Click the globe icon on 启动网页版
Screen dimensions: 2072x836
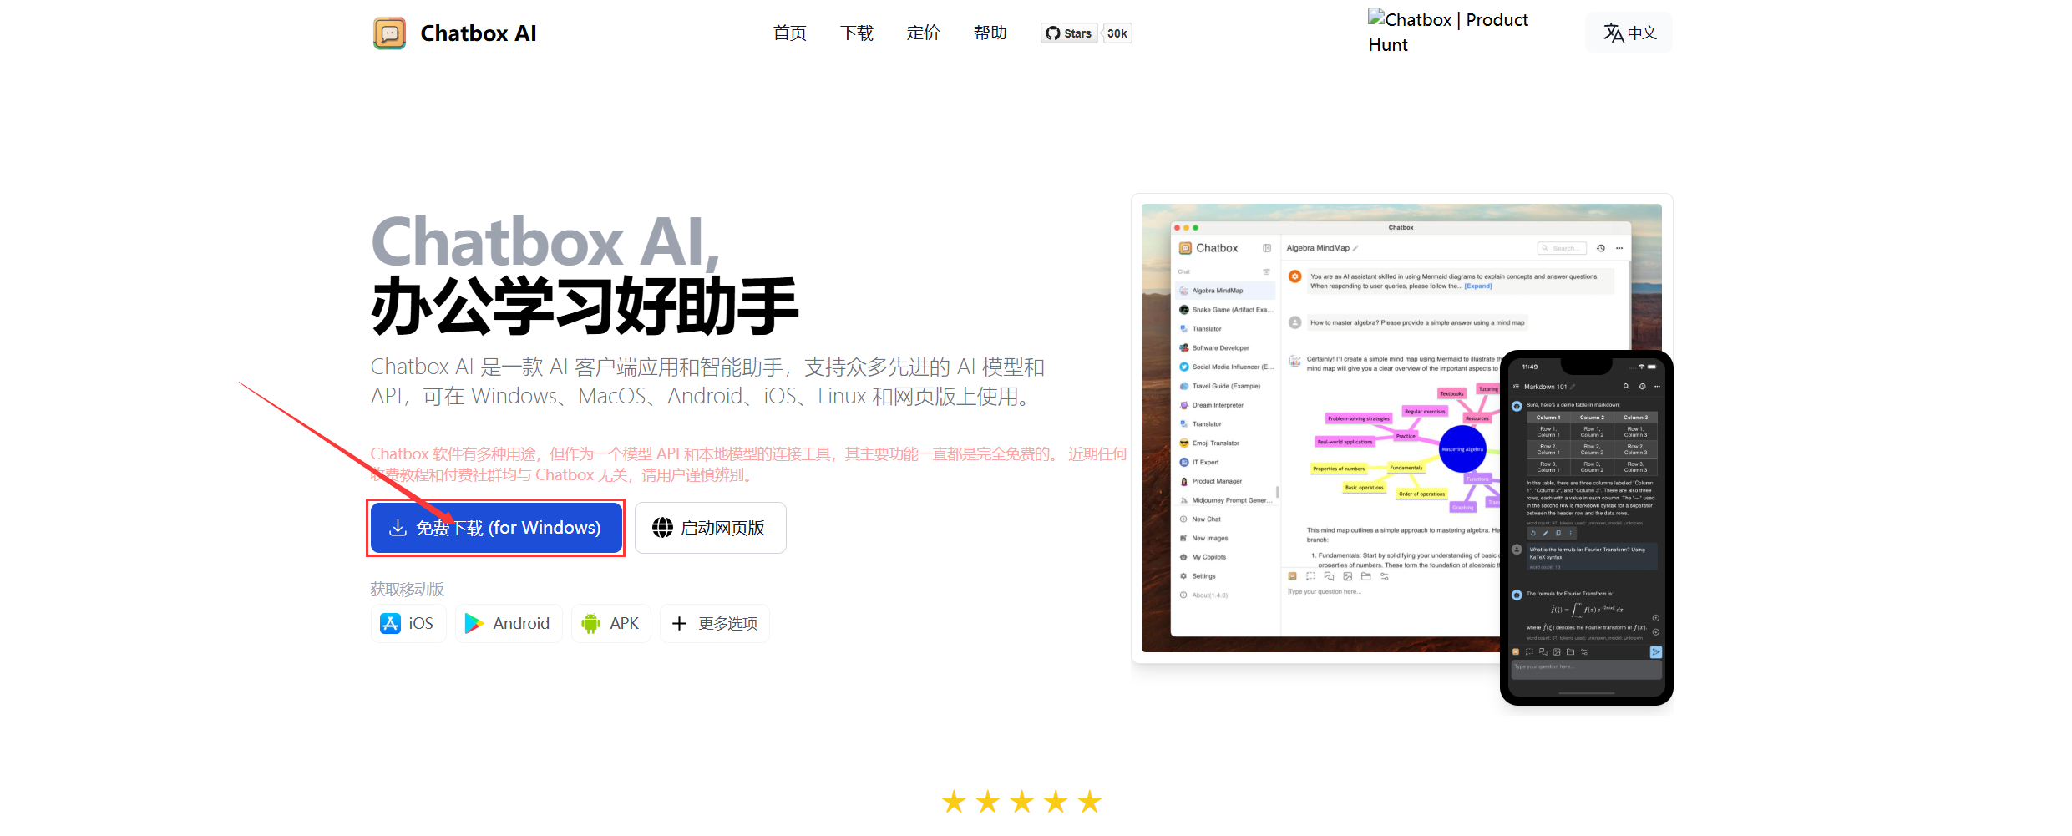[662, 528]
